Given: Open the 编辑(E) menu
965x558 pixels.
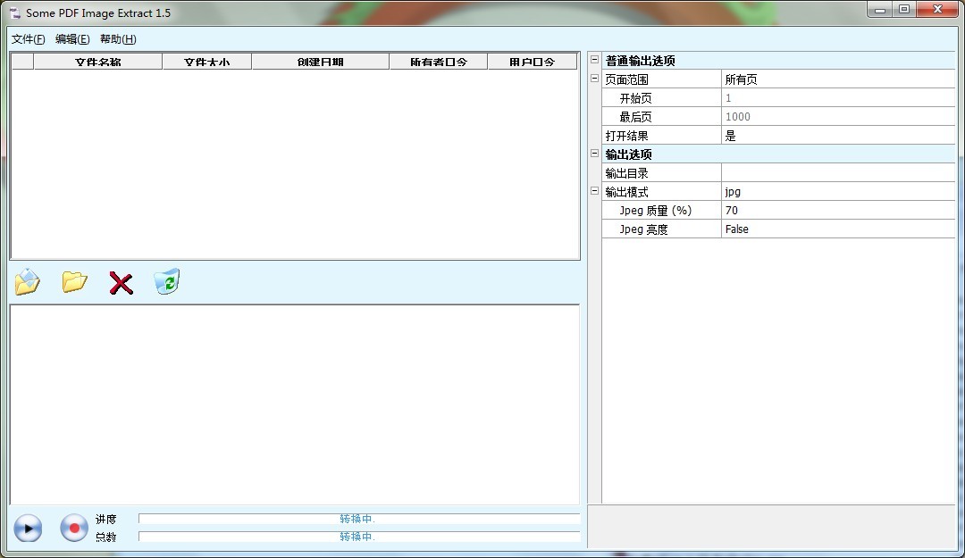Looking at the screenshot, I should (x=72, y=39).
